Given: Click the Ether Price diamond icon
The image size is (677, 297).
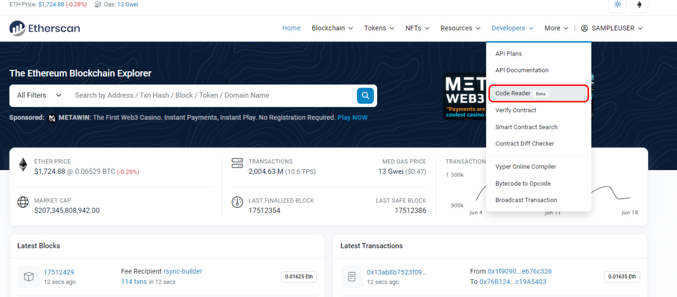Looking at the screenshot, I should click(23, 165).
